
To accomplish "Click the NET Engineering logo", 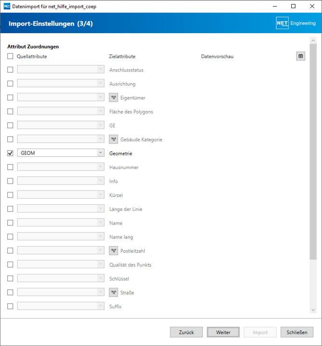I will 296,23.
